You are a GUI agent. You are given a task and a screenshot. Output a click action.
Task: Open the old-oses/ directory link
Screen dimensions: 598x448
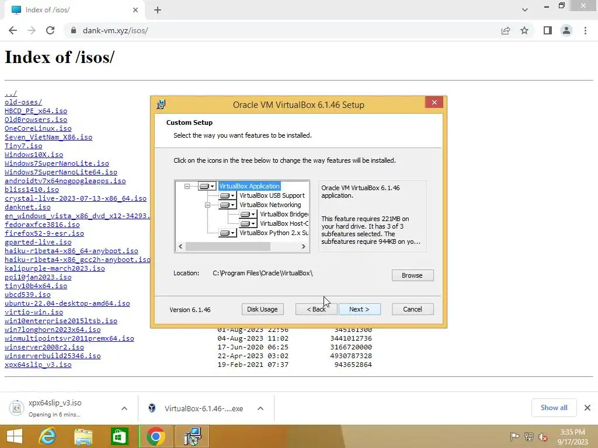click(x=23, y=102)
